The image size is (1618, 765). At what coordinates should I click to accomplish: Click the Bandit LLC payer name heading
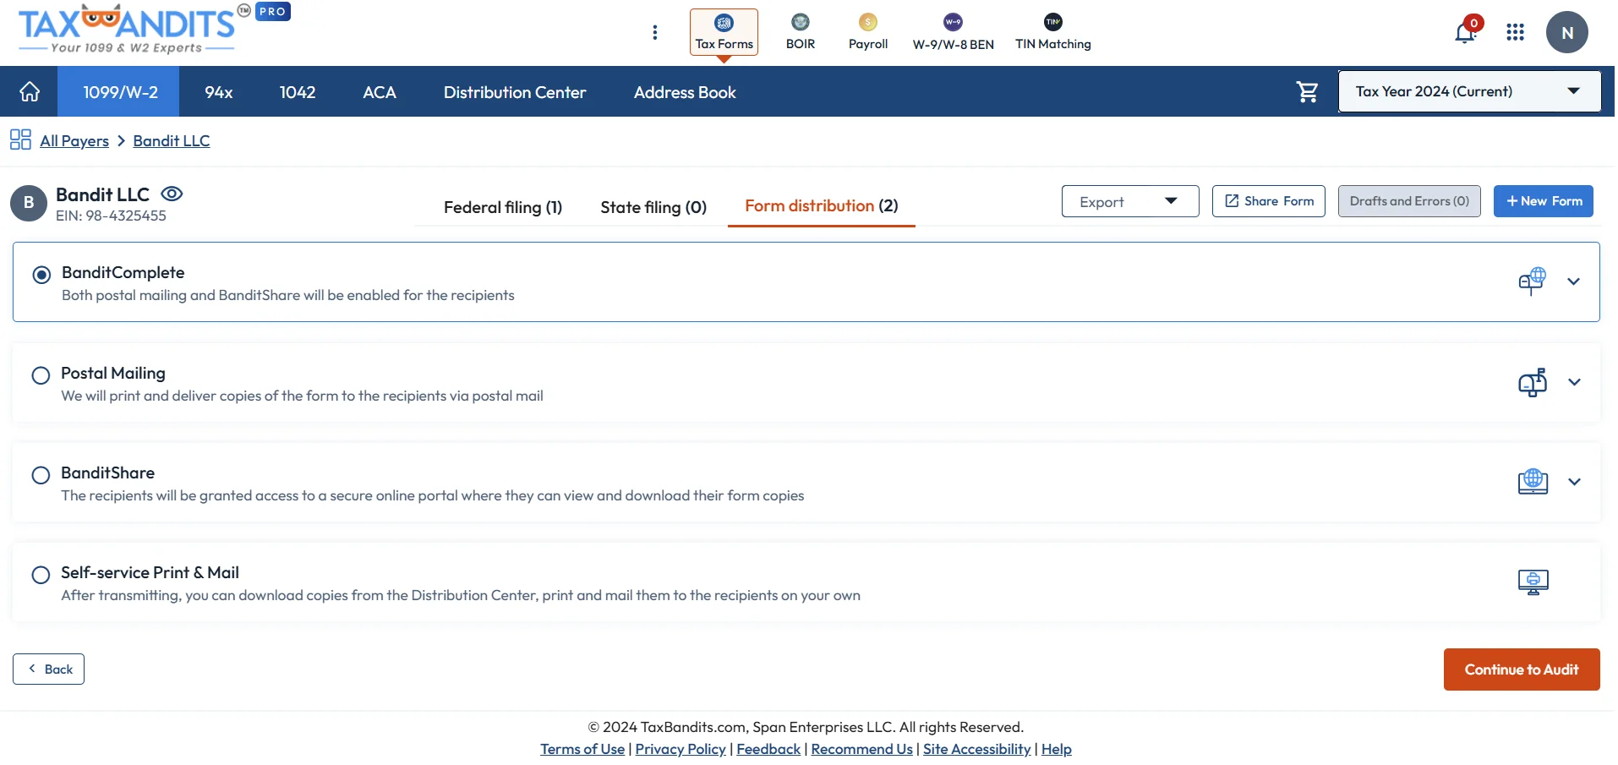[102, 194]
